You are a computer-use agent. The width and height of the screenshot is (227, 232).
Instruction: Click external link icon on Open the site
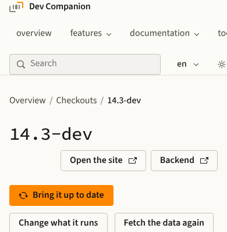[x=133, y=161]
